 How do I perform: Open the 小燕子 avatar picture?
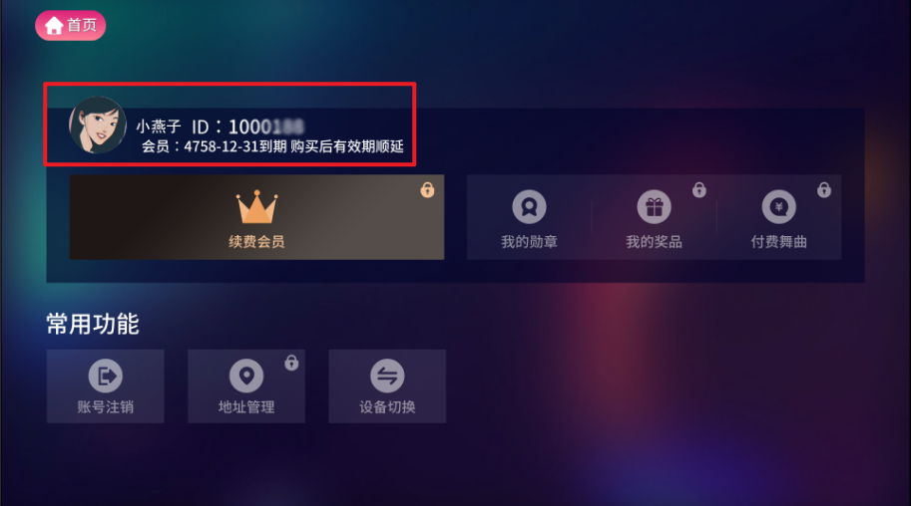pos(97,125)
